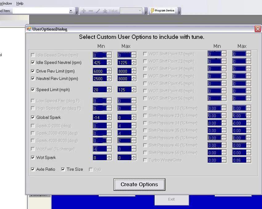Click spinner arrows on Drive Rev Limit Max

click(134, 71)
